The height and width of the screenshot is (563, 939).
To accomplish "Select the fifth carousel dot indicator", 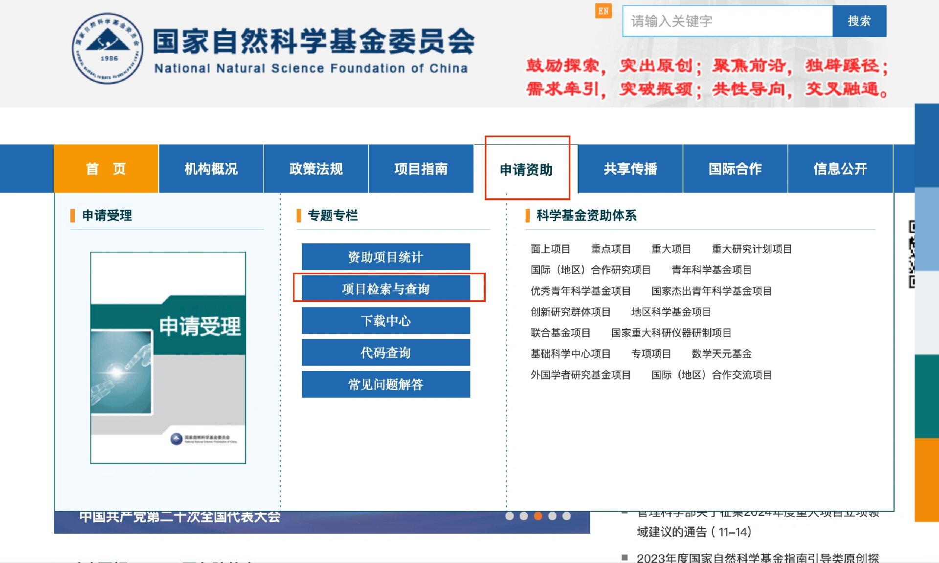I will (566, 516).
